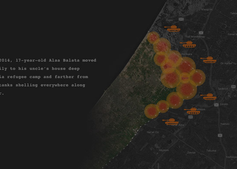
Task: Select the Sederot town label
Action: 223,89
